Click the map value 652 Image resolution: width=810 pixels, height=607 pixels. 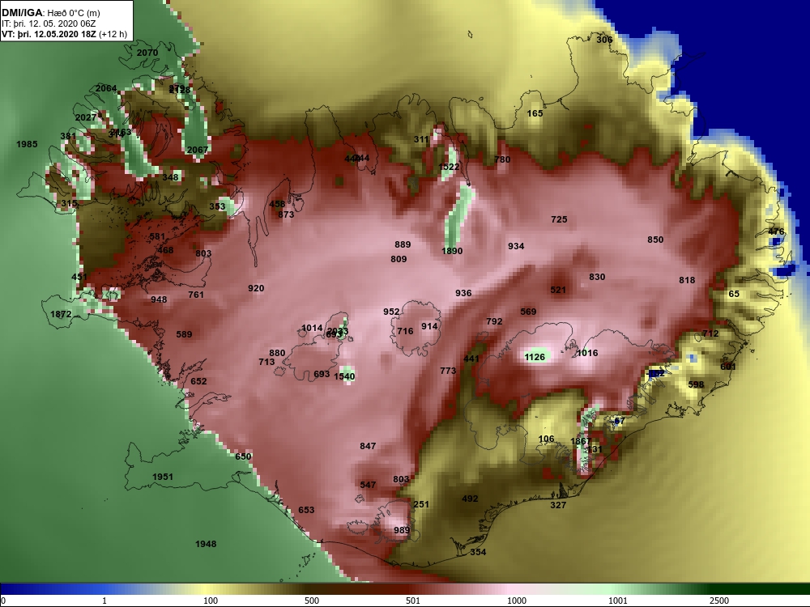pos(199,381)
